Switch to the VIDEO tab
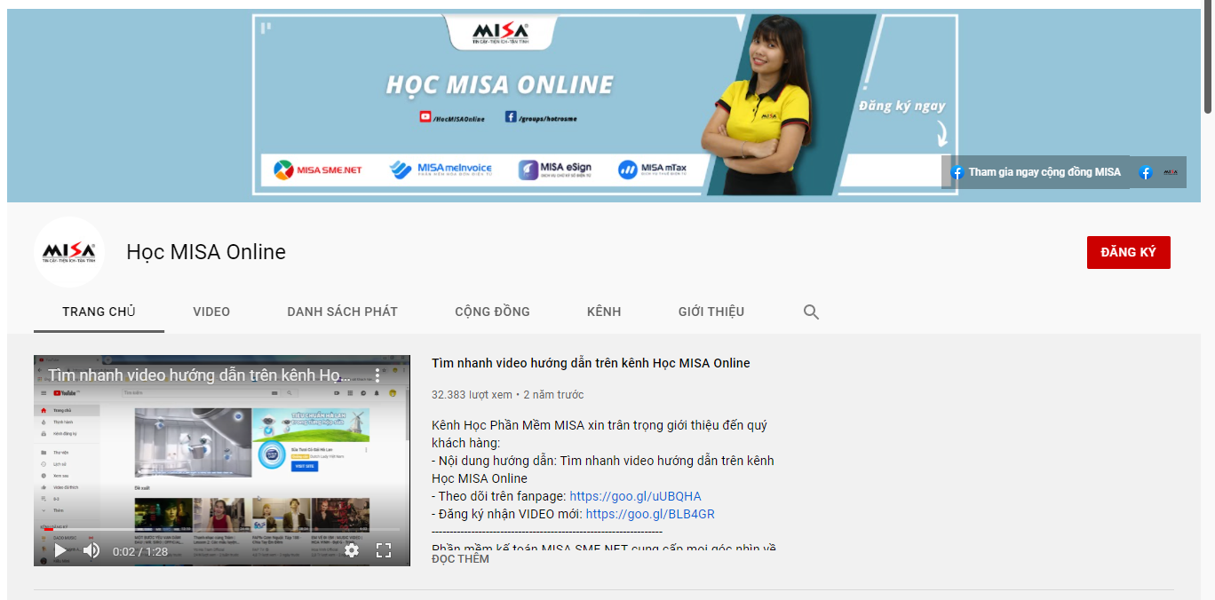 pos(211,312)
